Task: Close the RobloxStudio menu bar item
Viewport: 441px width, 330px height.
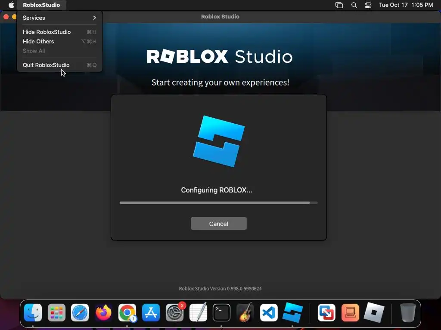Action: (41, 5)
